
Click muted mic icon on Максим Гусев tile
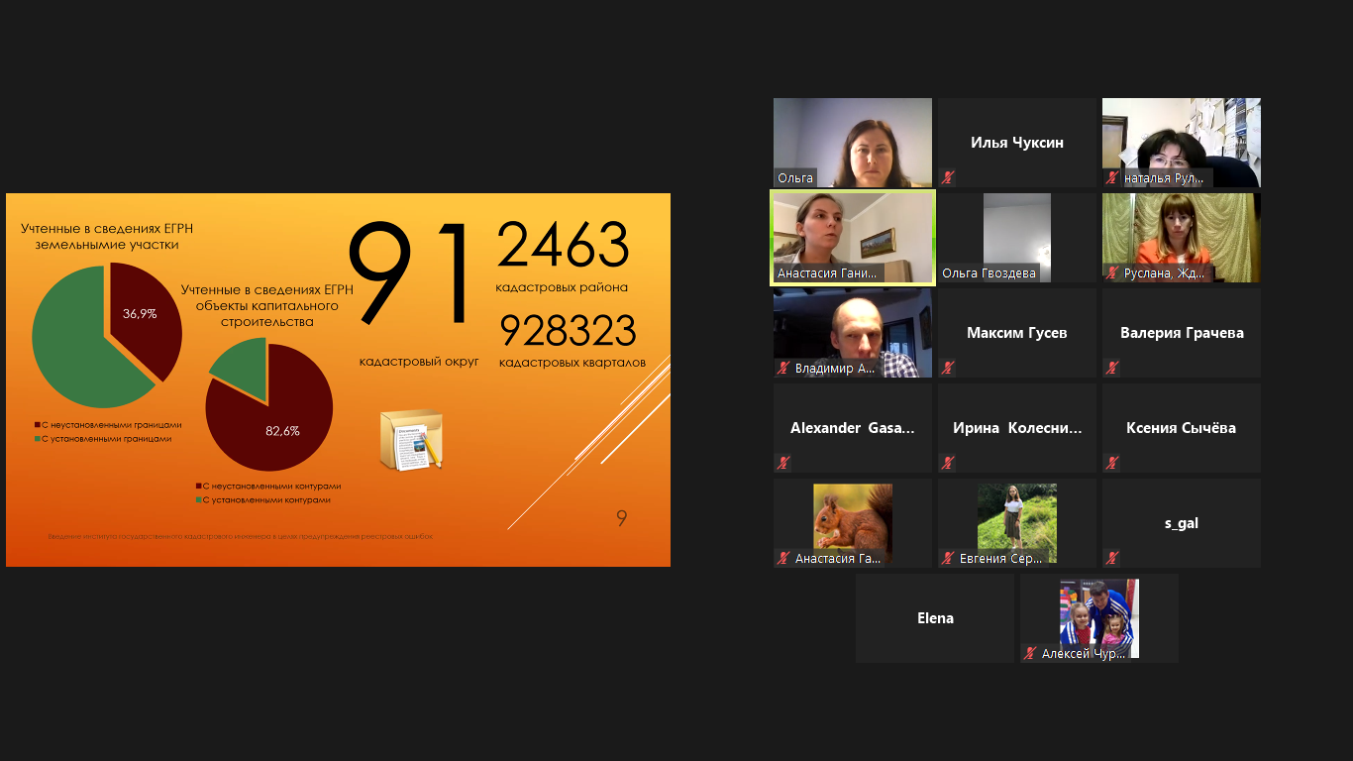pyautogui.click(x=948, y=369)
